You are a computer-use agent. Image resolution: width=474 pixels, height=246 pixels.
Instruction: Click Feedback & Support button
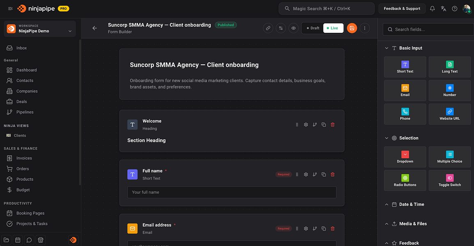coord(402,9)
